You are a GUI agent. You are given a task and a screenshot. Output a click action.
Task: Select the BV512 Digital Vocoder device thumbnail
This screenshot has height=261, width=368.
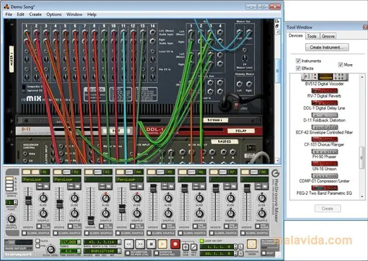325,77
